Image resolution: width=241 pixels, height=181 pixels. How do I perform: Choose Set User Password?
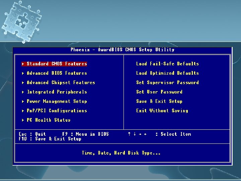pos(159,92)
